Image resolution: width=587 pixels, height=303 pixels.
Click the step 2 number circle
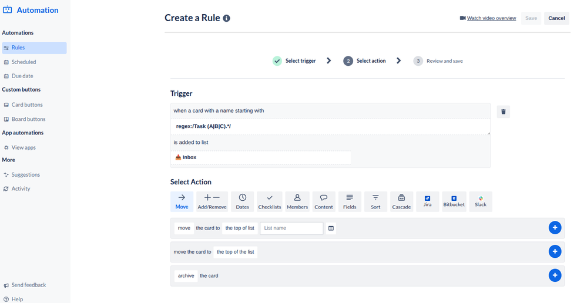tap(348, 61)
